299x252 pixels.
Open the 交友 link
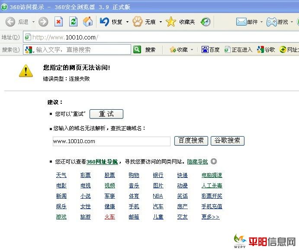[182, 217]
